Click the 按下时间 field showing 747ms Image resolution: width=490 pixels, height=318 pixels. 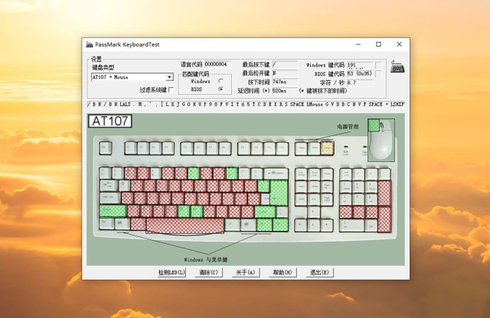tap(285, 82)
